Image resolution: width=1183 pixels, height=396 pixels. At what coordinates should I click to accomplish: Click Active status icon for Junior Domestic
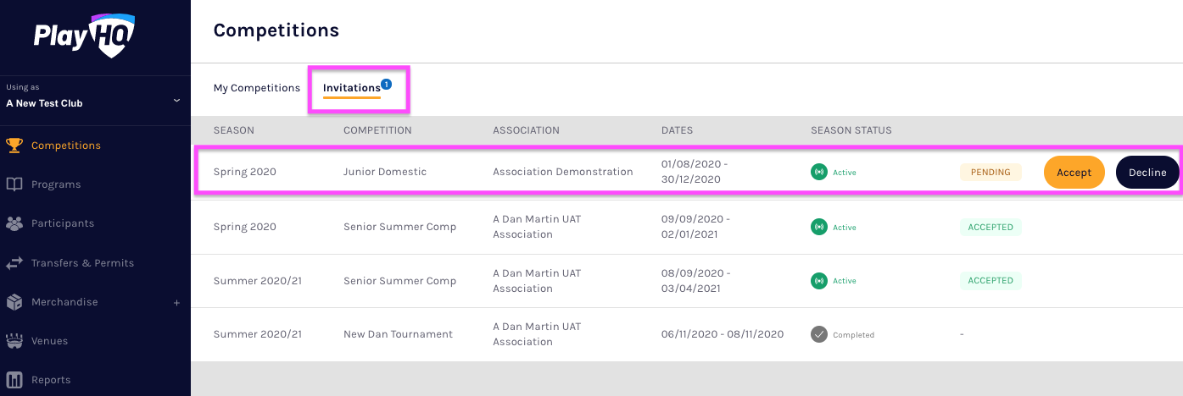click(818, 172)
